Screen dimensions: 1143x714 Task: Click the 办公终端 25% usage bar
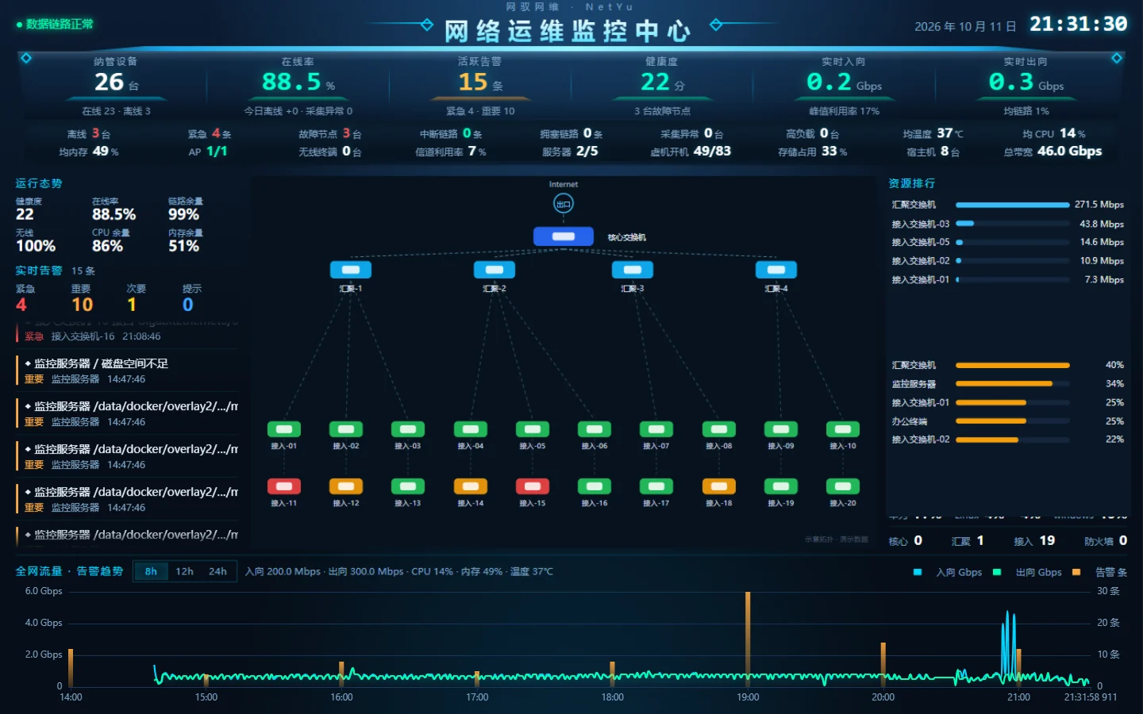(1013, 421)
